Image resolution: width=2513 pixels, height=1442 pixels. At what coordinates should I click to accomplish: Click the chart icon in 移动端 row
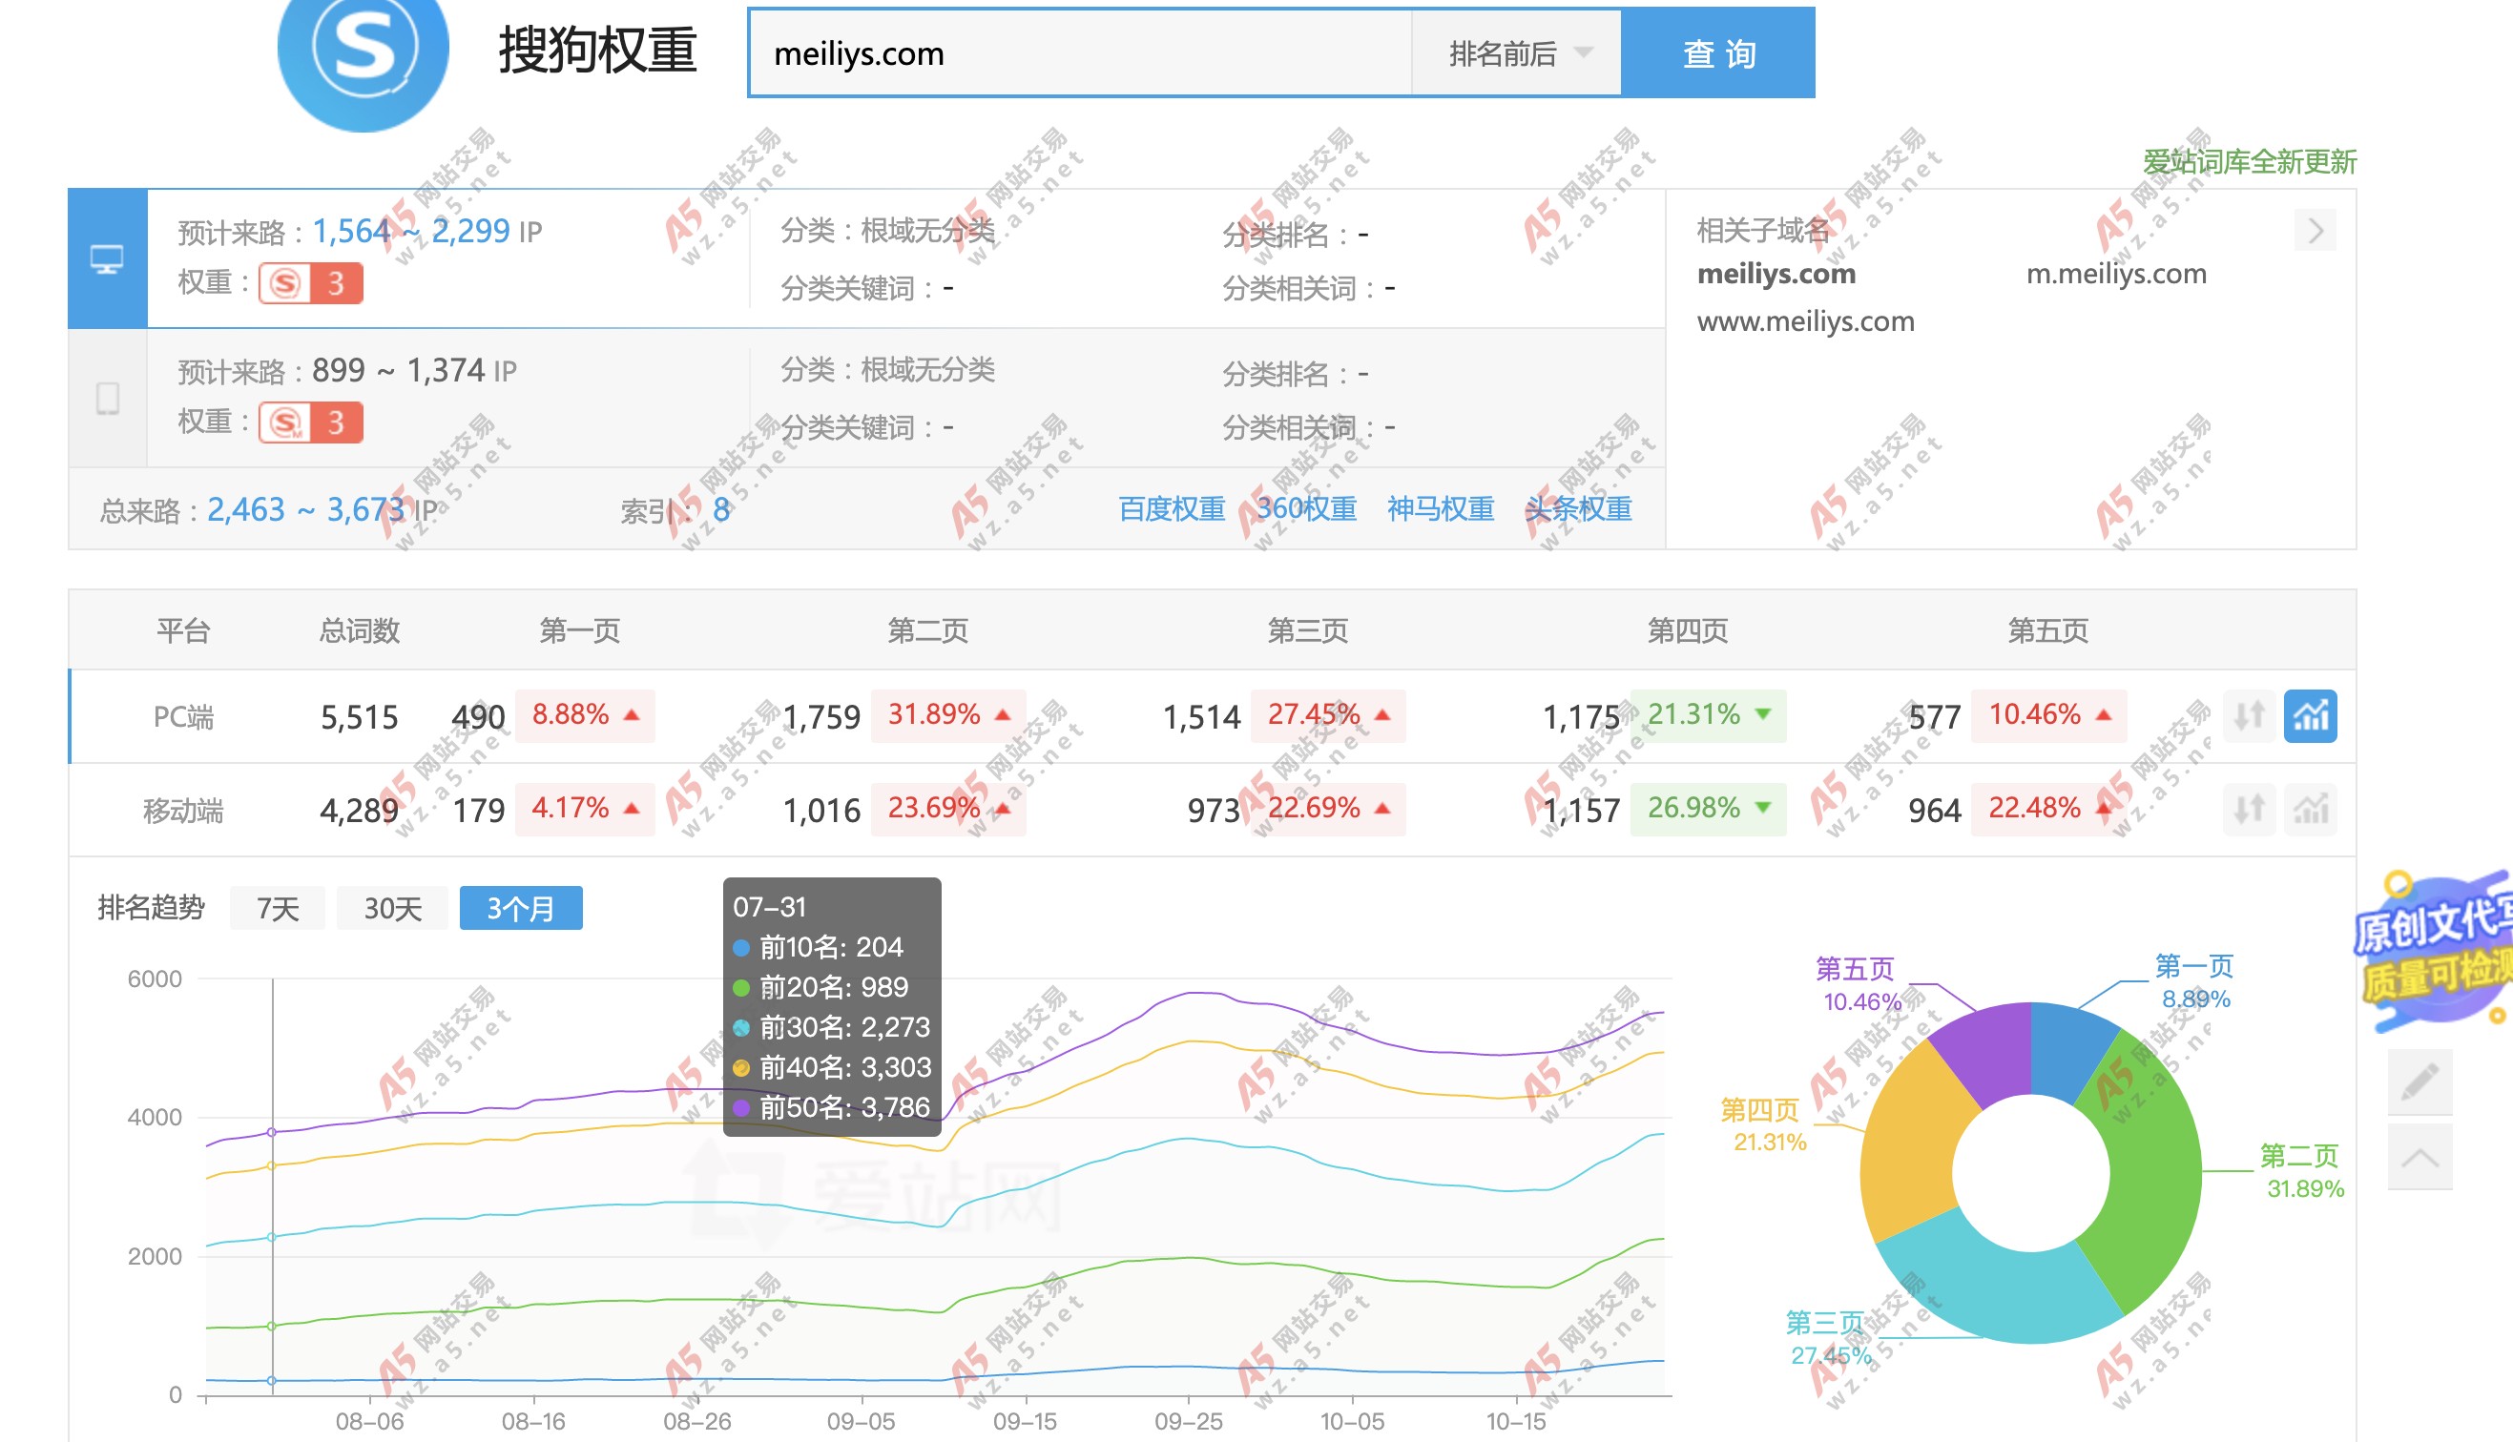click(x=2311, y=809)
